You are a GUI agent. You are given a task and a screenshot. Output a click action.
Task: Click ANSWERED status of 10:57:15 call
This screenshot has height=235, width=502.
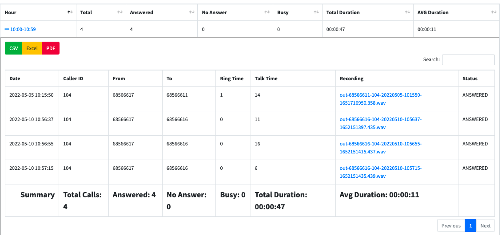(x=475, y=168)
